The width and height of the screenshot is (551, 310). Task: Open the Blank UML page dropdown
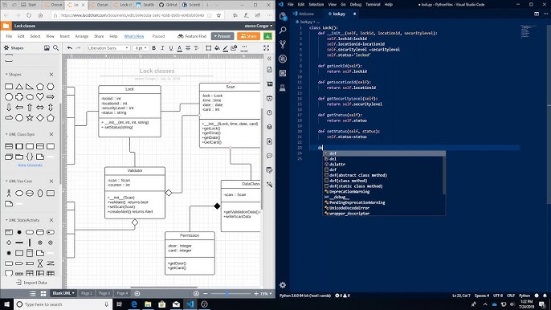point(63,293)
